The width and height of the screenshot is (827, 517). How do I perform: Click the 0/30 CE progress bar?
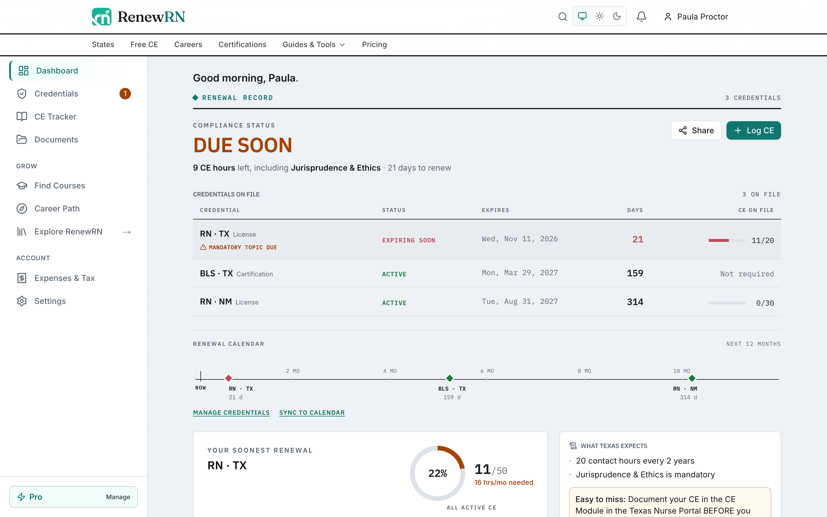click(x=727, y=303)
